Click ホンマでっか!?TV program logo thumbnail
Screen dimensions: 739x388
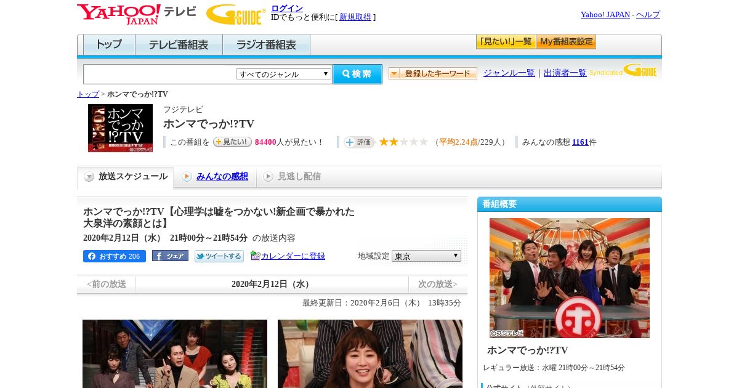[x=120, y=128]
